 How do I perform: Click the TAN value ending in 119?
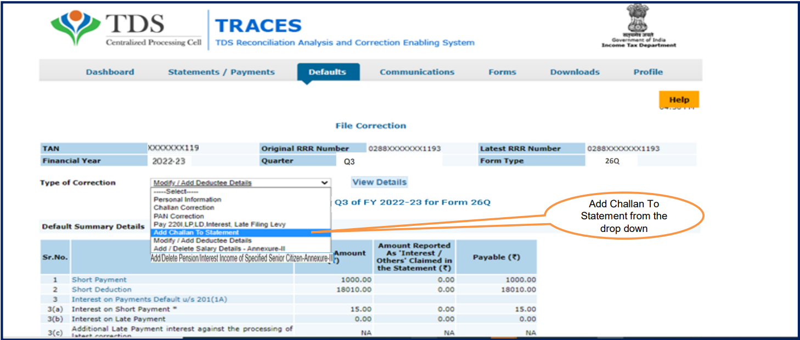point(173,148)
